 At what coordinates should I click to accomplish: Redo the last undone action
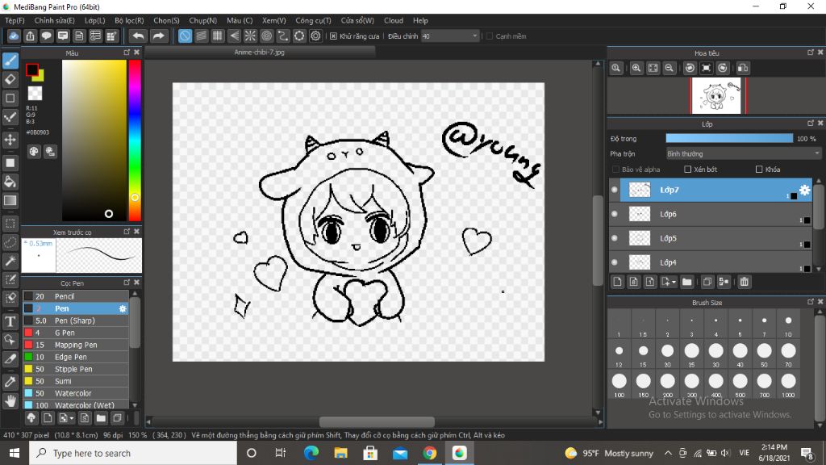click(x=158, y=36)
